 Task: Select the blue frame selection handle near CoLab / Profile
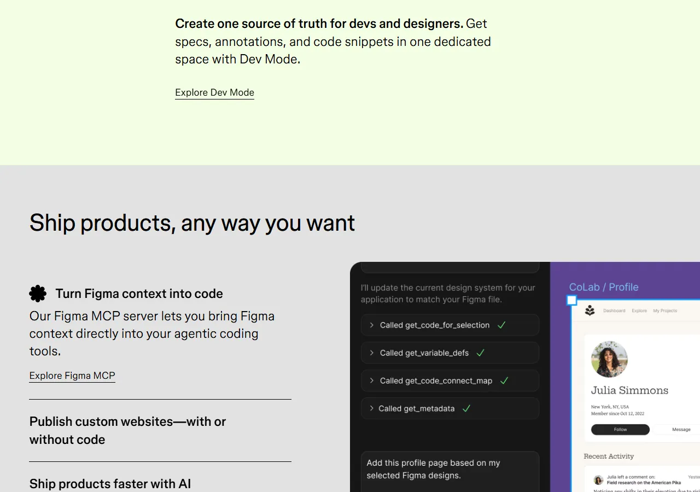coord(571,300)
